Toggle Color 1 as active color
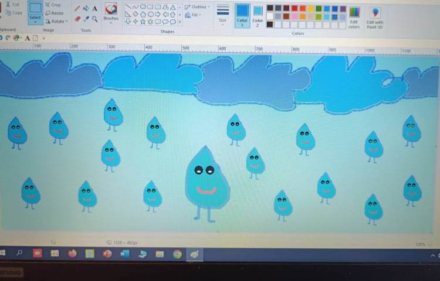 pyautogui.click(x=242, y=15)
